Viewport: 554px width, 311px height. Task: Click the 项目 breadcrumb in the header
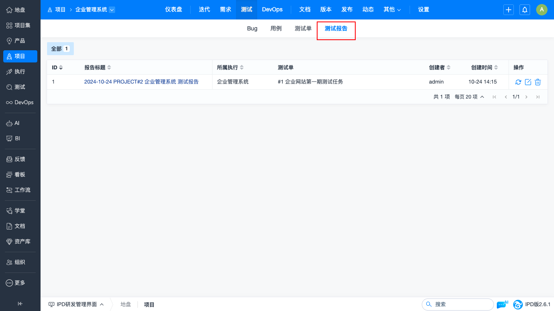(57, 10)
